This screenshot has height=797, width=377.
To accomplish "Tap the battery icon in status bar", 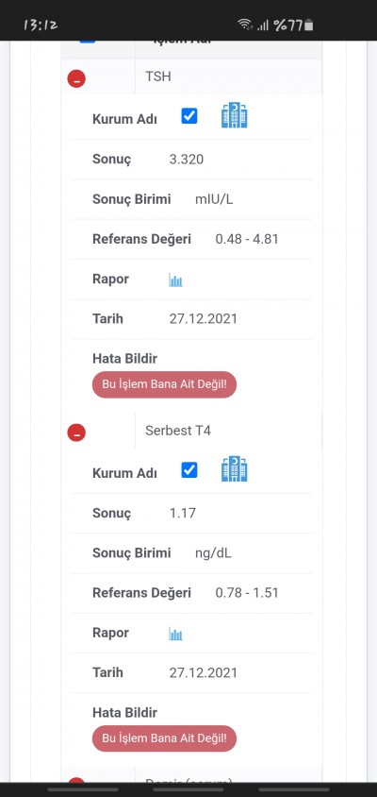I will (309, 25).
